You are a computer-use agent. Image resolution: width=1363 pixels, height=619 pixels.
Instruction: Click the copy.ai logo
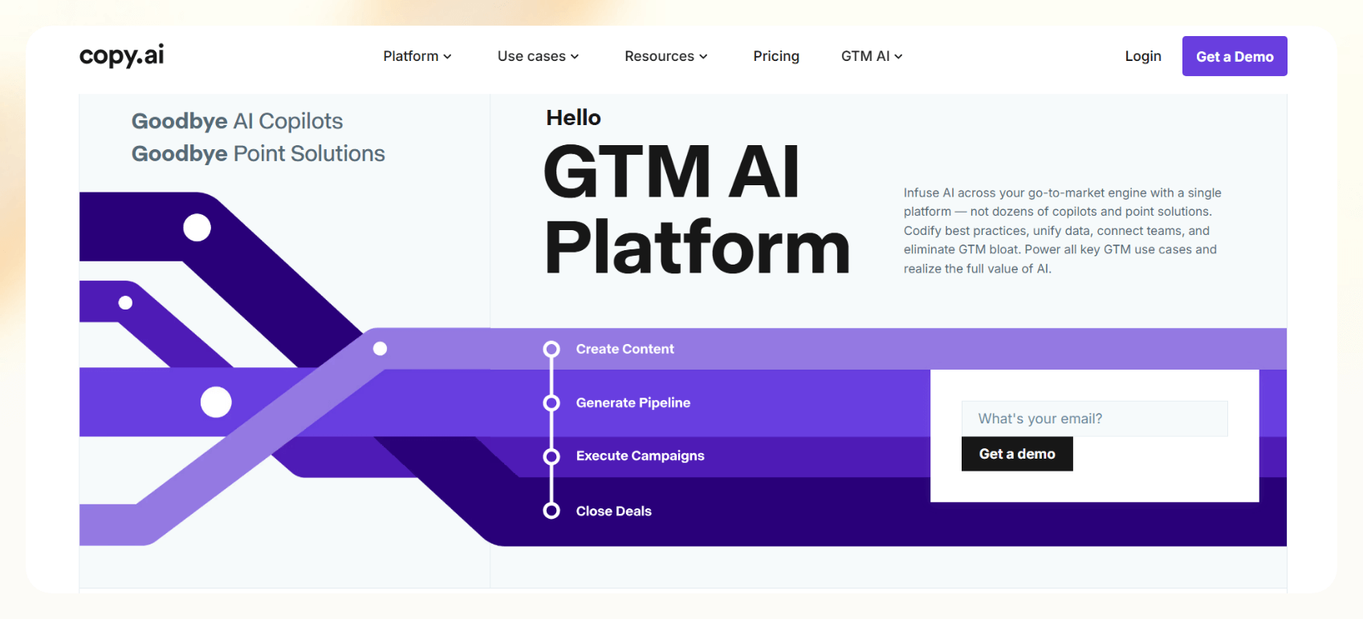[x=121, y=55]
